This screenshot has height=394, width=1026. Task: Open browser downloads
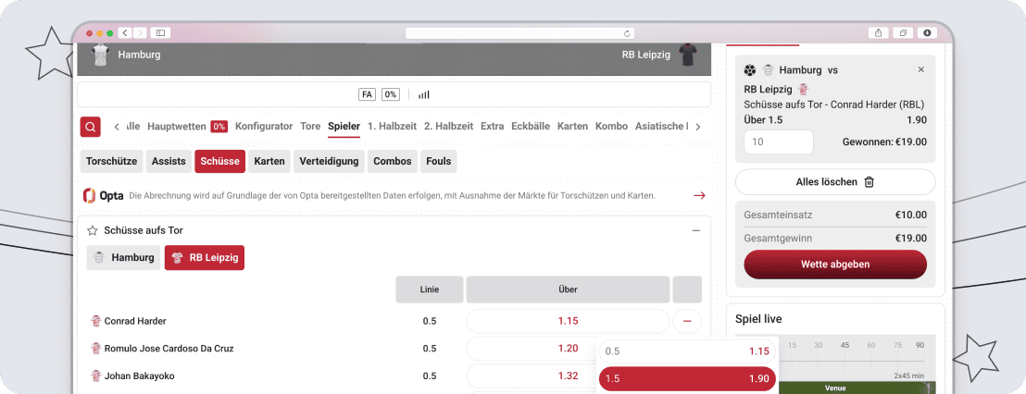pos(927,32)
